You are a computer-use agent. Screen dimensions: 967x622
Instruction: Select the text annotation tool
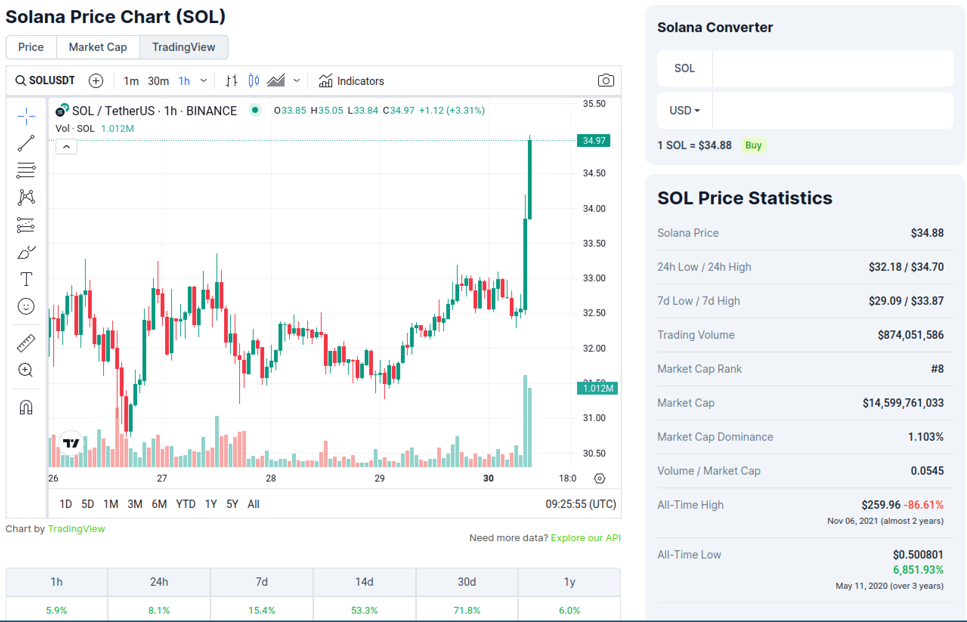click(26, 279)
